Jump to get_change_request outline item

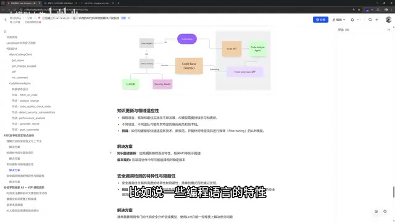[x=24, y=66]
